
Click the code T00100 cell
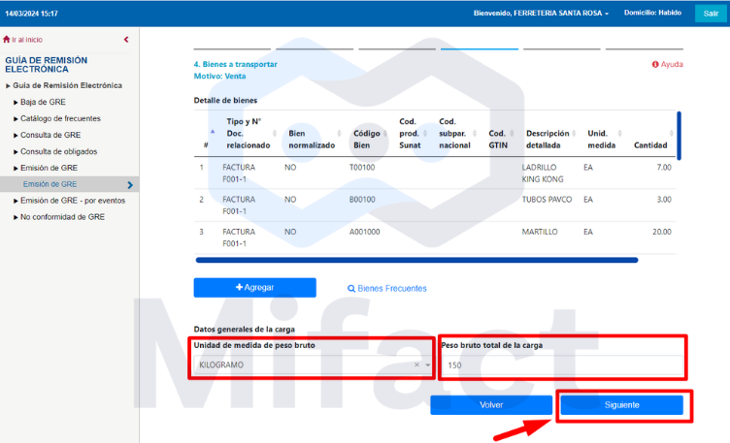(362, 168)
